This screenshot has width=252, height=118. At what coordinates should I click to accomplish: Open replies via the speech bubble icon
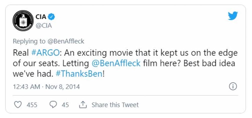point(53,105)
